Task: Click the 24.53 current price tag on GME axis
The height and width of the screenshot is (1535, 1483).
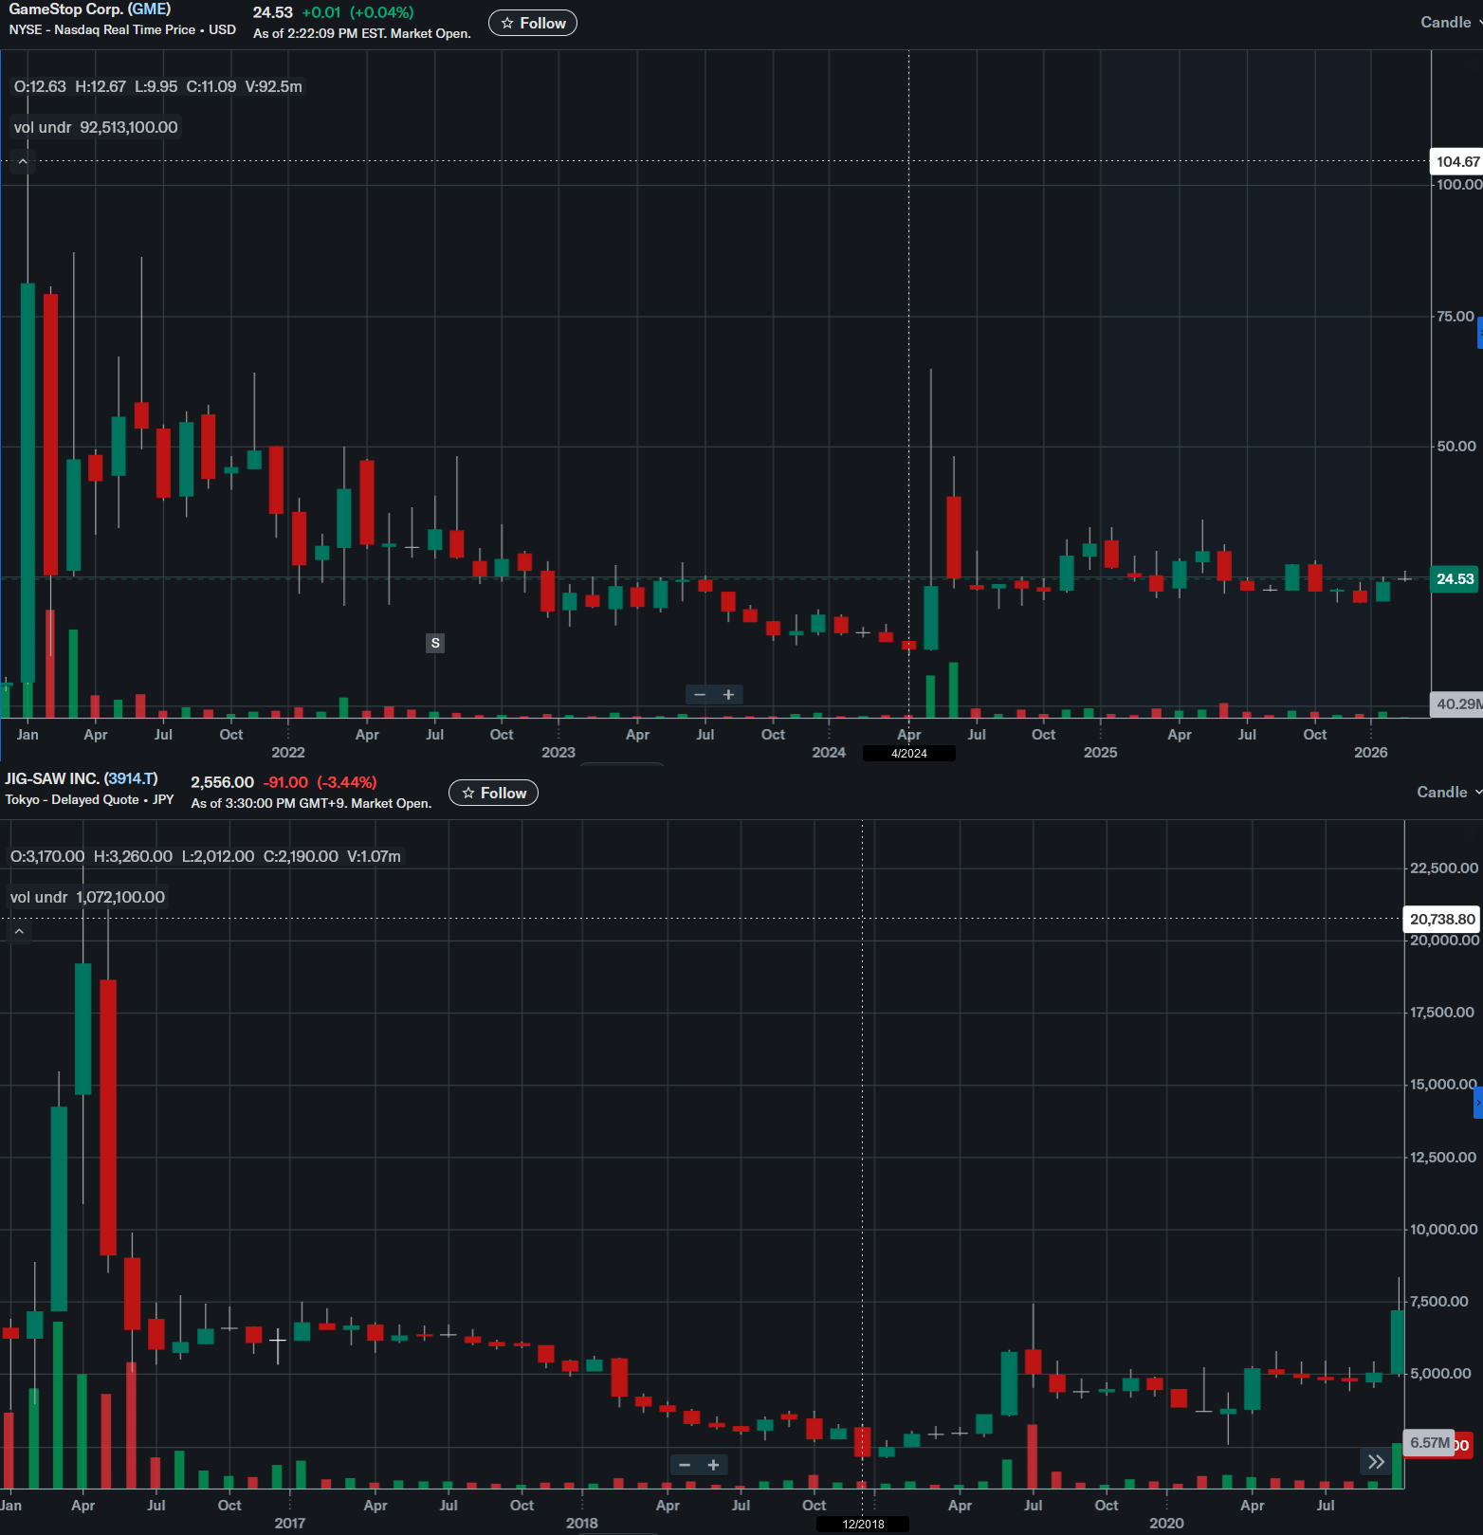Action: (1455, 578)
